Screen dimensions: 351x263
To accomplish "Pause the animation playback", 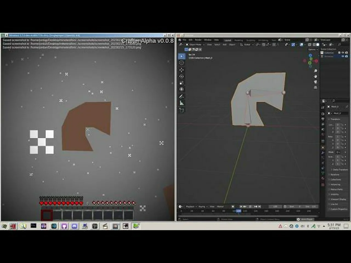I will pyautogui.click(x=250, y=207).
